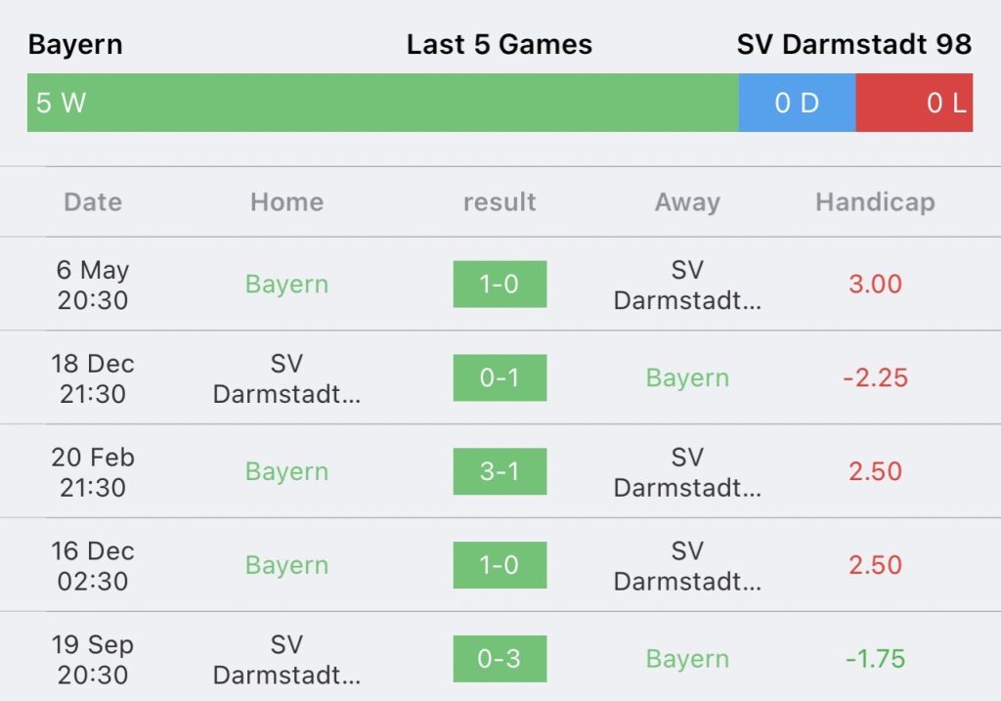Select the green -1.75 handicap value

point(875,659)
